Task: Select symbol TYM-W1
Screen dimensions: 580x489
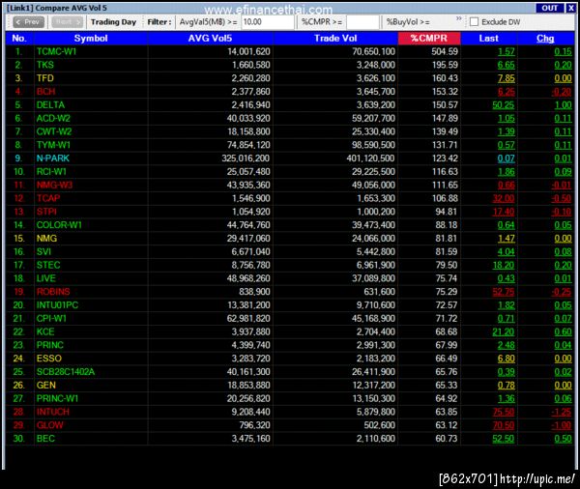Action: coord(53,145)
